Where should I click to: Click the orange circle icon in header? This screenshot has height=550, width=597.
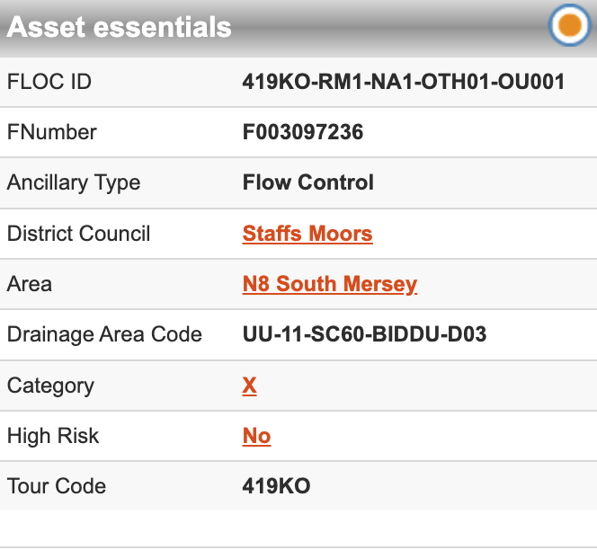pyautogui.click(x=569, y=26)
